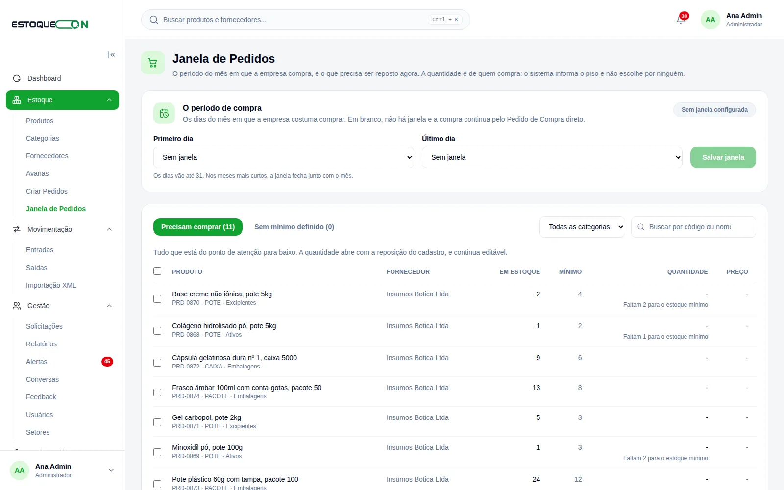
Task: Collapse the Movimentação section chevron
Action: point(109,229)
